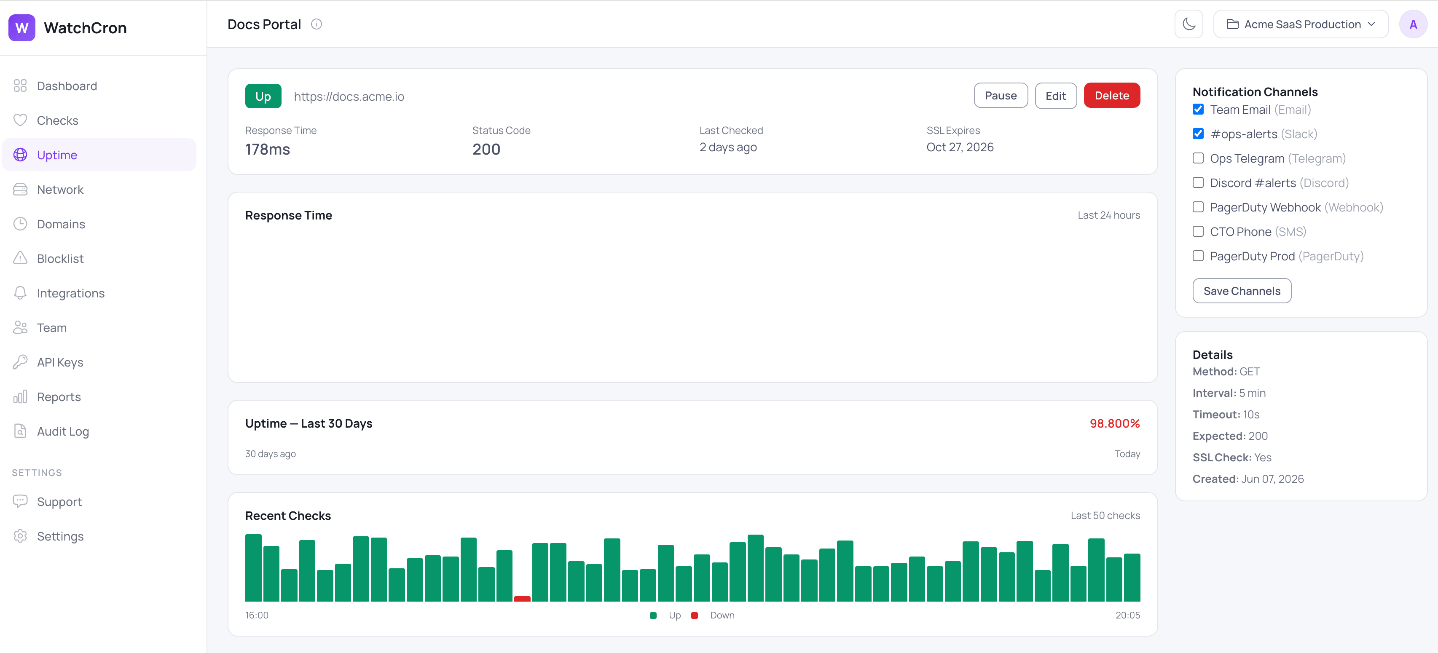Click the Team people icon

pos(20,327)
